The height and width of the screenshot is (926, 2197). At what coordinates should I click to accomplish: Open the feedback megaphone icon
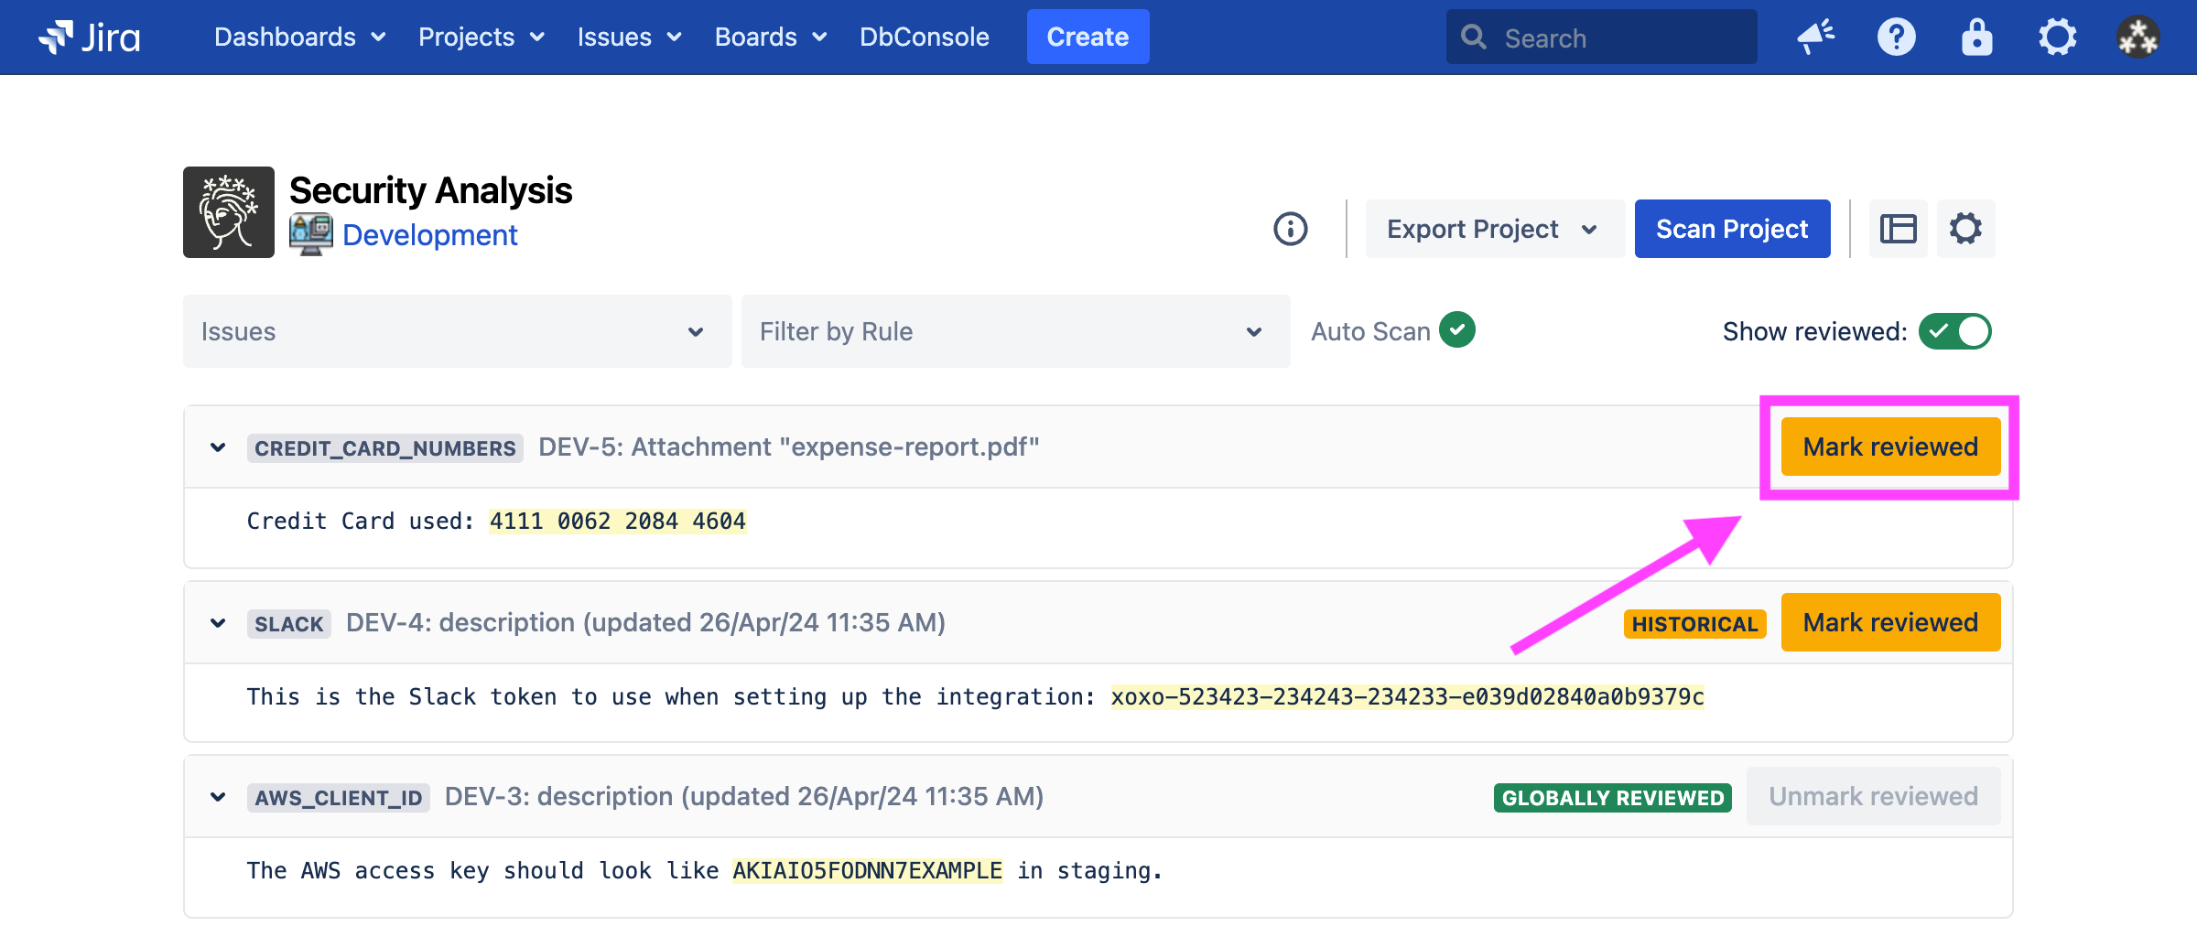pyautogui.click(x=1815, y=38)
